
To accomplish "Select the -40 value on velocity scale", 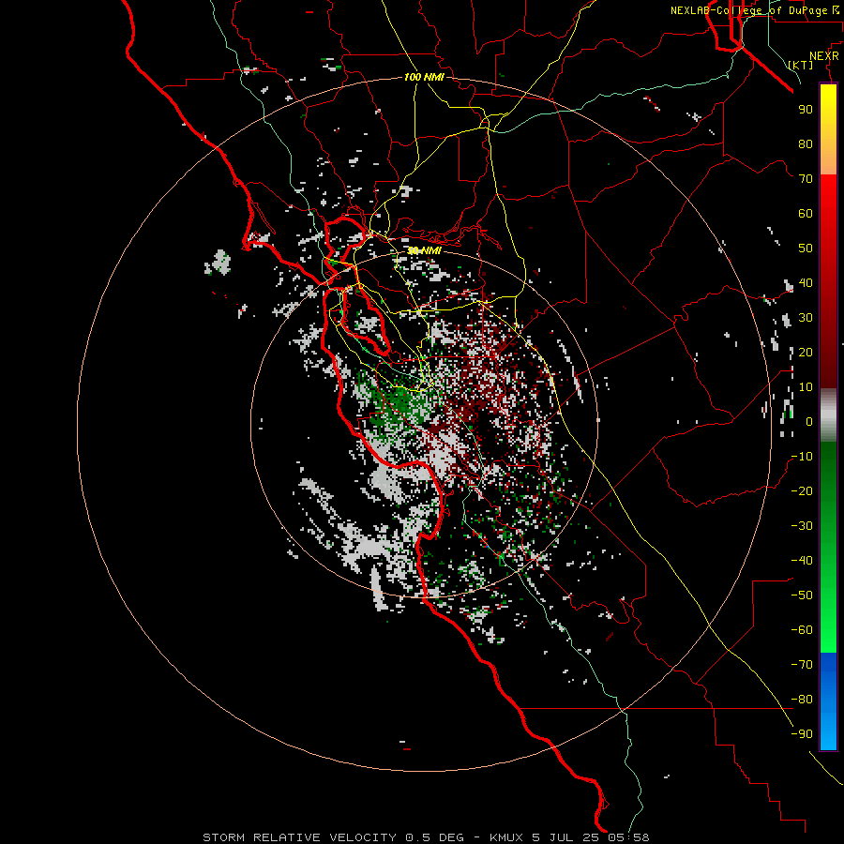I will [802, 561].
